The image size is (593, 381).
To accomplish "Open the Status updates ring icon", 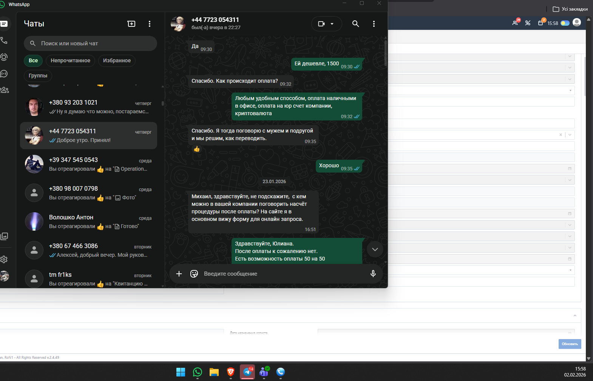I will point(4,57).
